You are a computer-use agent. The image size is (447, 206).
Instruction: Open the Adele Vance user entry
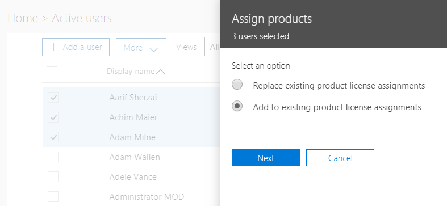coord(133,177)
